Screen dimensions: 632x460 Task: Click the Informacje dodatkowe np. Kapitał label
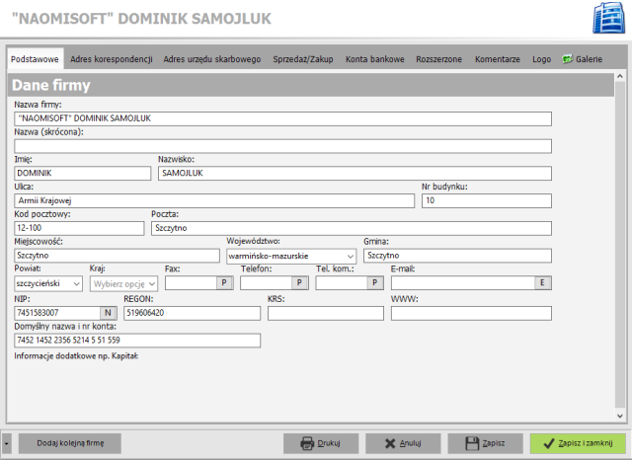pyautogui.click(x=76, y=356)
